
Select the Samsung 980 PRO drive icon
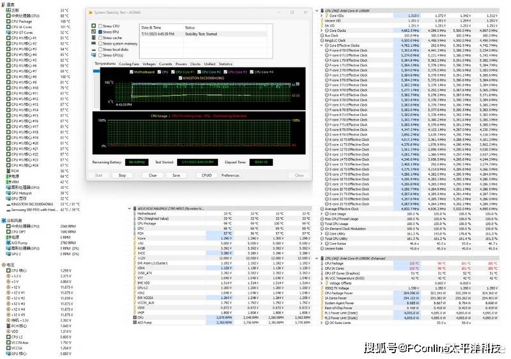click(8, 209)
